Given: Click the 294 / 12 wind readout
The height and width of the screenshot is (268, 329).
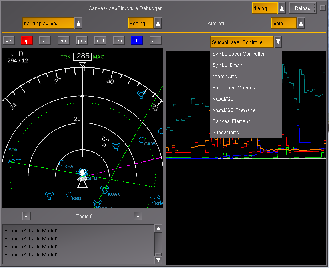Looking at the screenshot, I should pos(18,61).
